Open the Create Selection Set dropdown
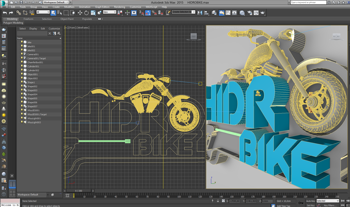350x207 pixels. (183, 12)
